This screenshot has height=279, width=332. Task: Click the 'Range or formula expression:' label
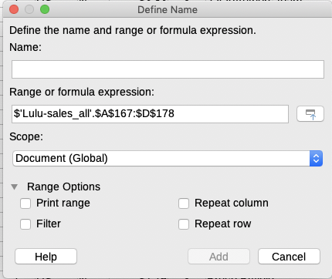tap(82, 92)
